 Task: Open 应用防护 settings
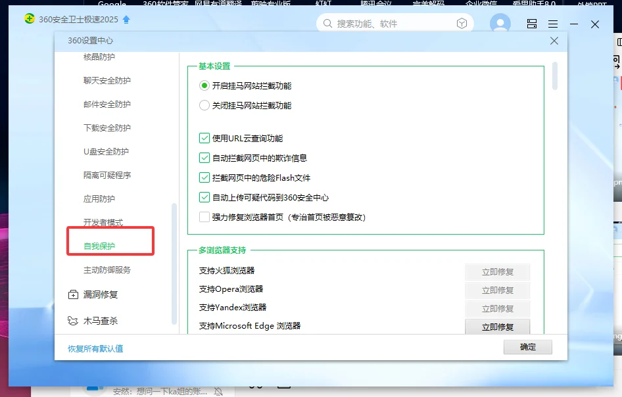point(99,198)
